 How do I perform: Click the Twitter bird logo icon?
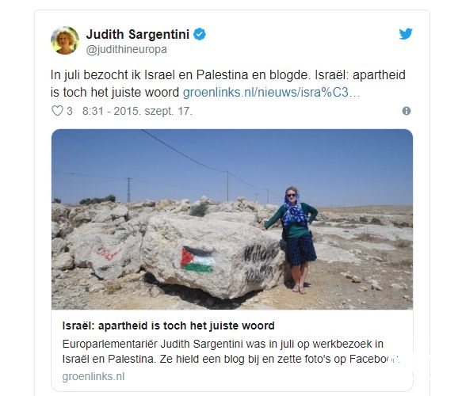(406, 34)
